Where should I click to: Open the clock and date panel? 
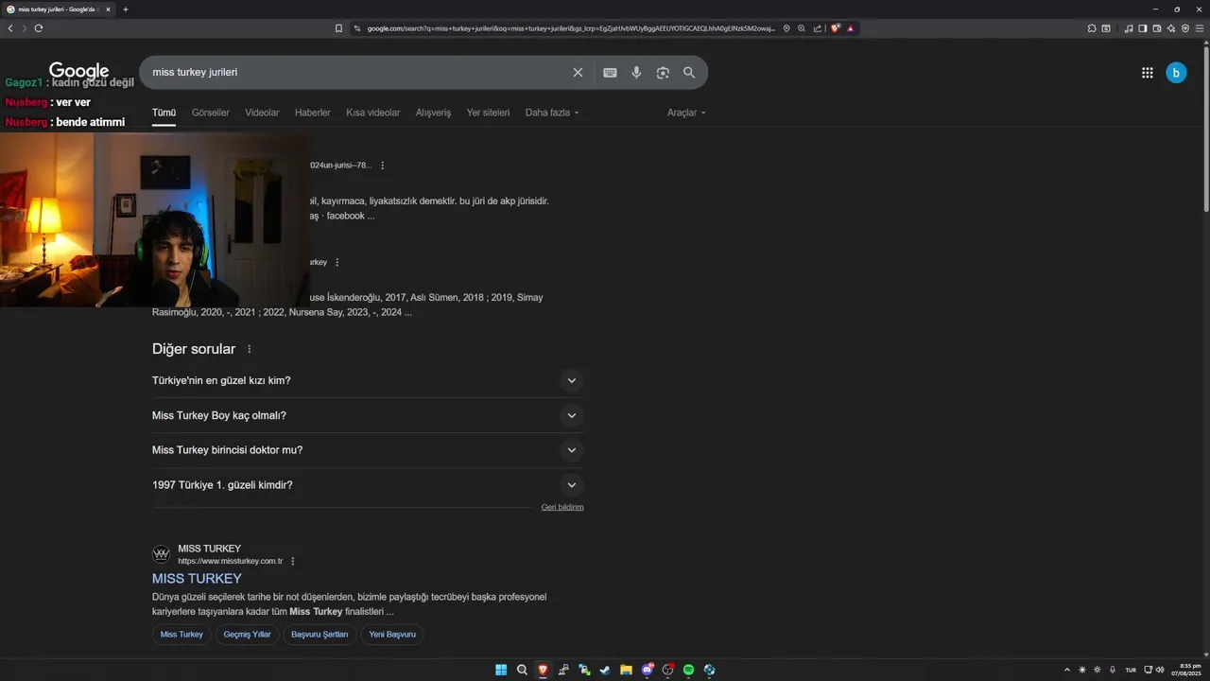(x=1185, y=670)
